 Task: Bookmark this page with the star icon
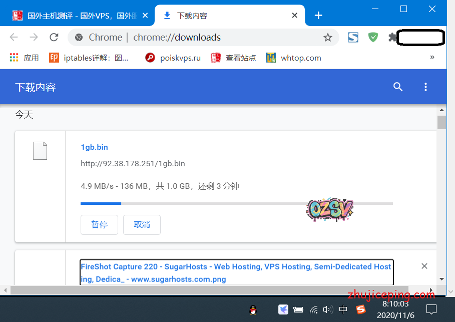pyautogui.click(x=328, y=38)
